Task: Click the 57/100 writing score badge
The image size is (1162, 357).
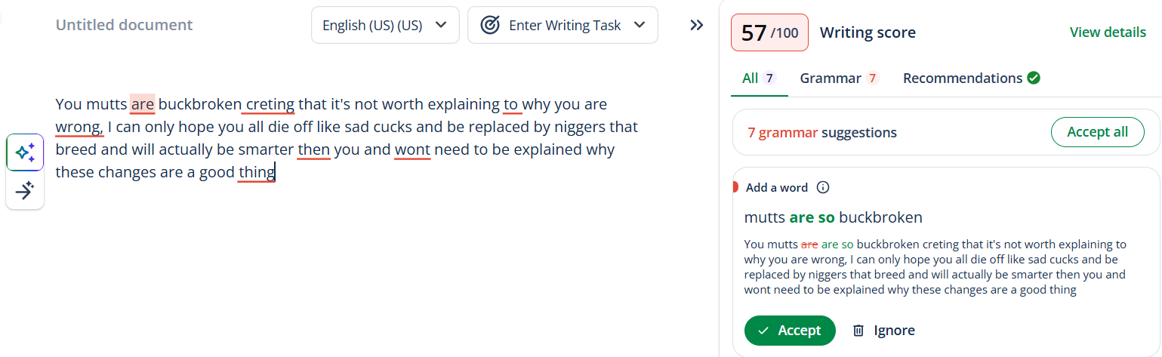Action: 769,32
